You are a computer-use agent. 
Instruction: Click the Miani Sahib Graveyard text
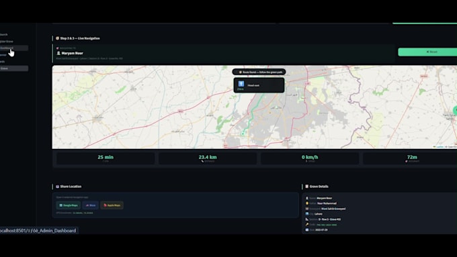pyautogui.click(x=333, y=209)
